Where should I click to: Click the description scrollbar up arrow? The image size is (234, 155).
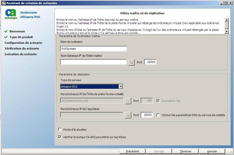point(226,20)
